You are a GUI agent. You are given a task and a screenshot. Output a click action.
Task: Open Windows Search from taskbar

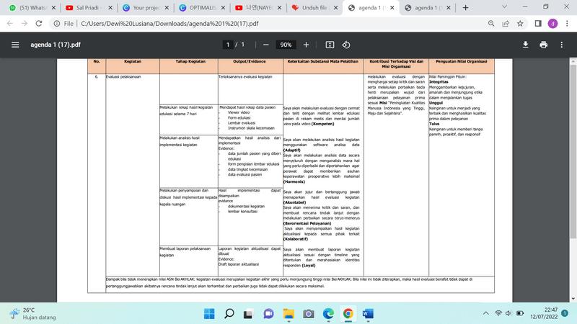(229, 314)
